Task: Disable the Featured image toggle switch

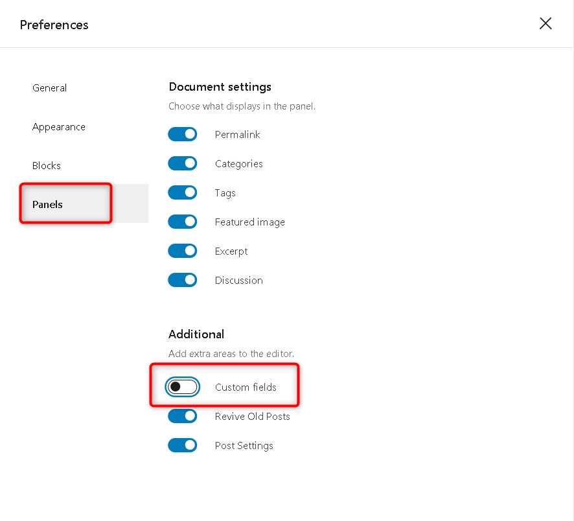Action: tap(183, 222)
